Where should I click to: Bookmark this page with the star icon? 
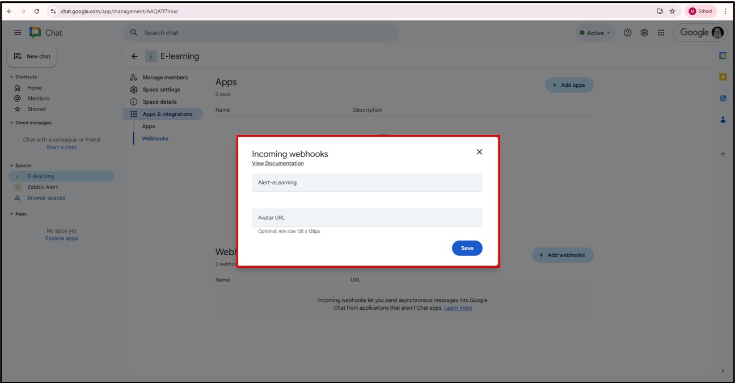(672, 11)
